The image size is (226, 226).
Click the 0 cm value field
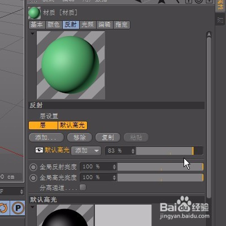[11, 177]
